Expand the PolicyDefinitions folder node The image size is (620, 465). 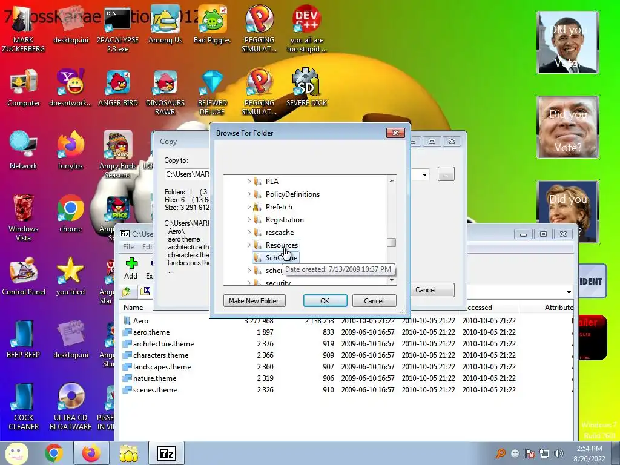pyautogui.click(x=249, y=194)
